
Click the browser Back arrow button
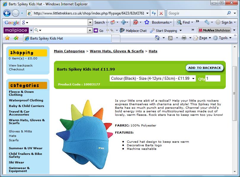point(7,13)
